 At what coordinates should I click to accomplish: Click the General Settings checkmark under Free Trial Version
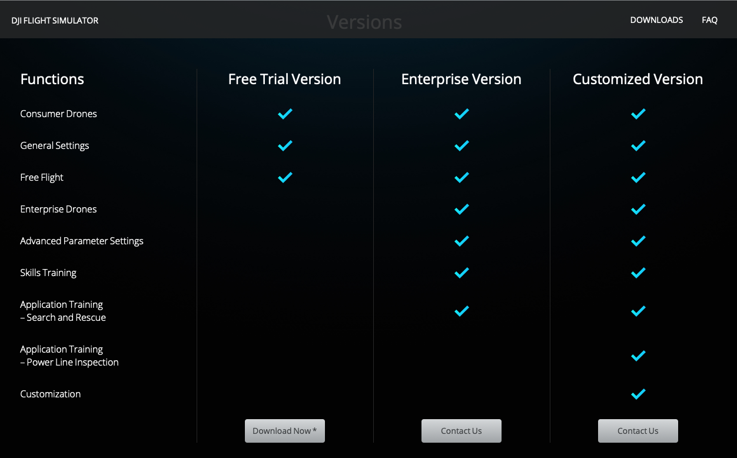(285, 145)
